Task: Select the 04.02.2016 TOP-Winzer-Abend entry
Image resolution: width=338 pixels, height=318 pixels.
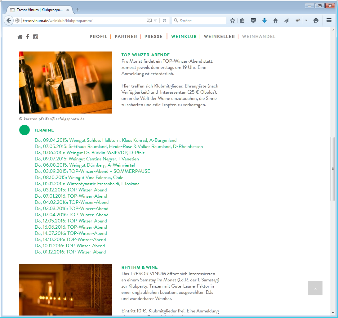Action: pyautogui.click(x=72, y=202)
